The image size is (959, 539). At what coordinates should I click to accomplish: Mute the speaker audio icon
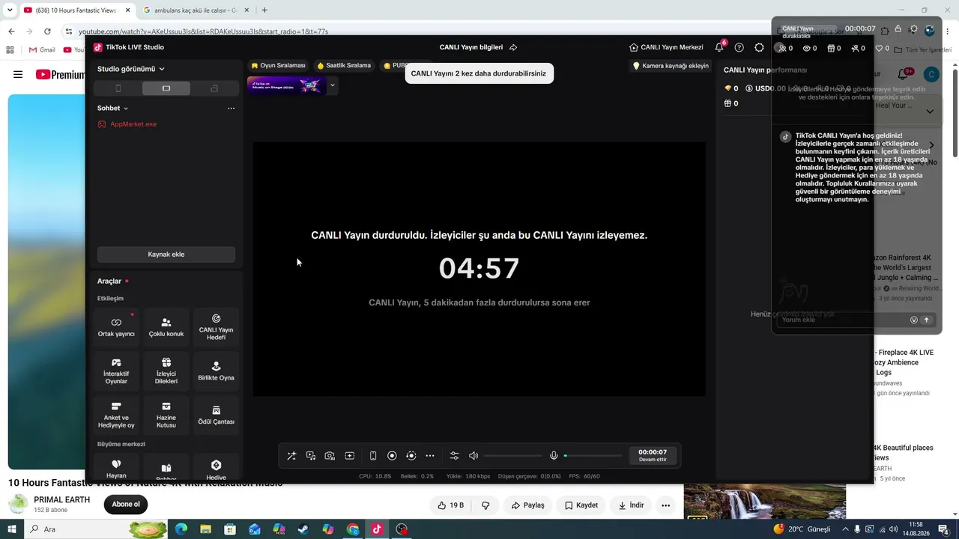point(474,456)
